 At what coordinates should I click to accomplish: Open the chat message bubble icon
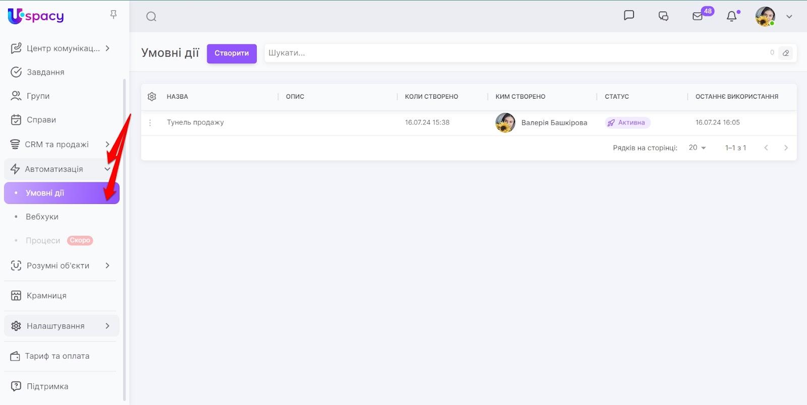click(x=628, y=16)
